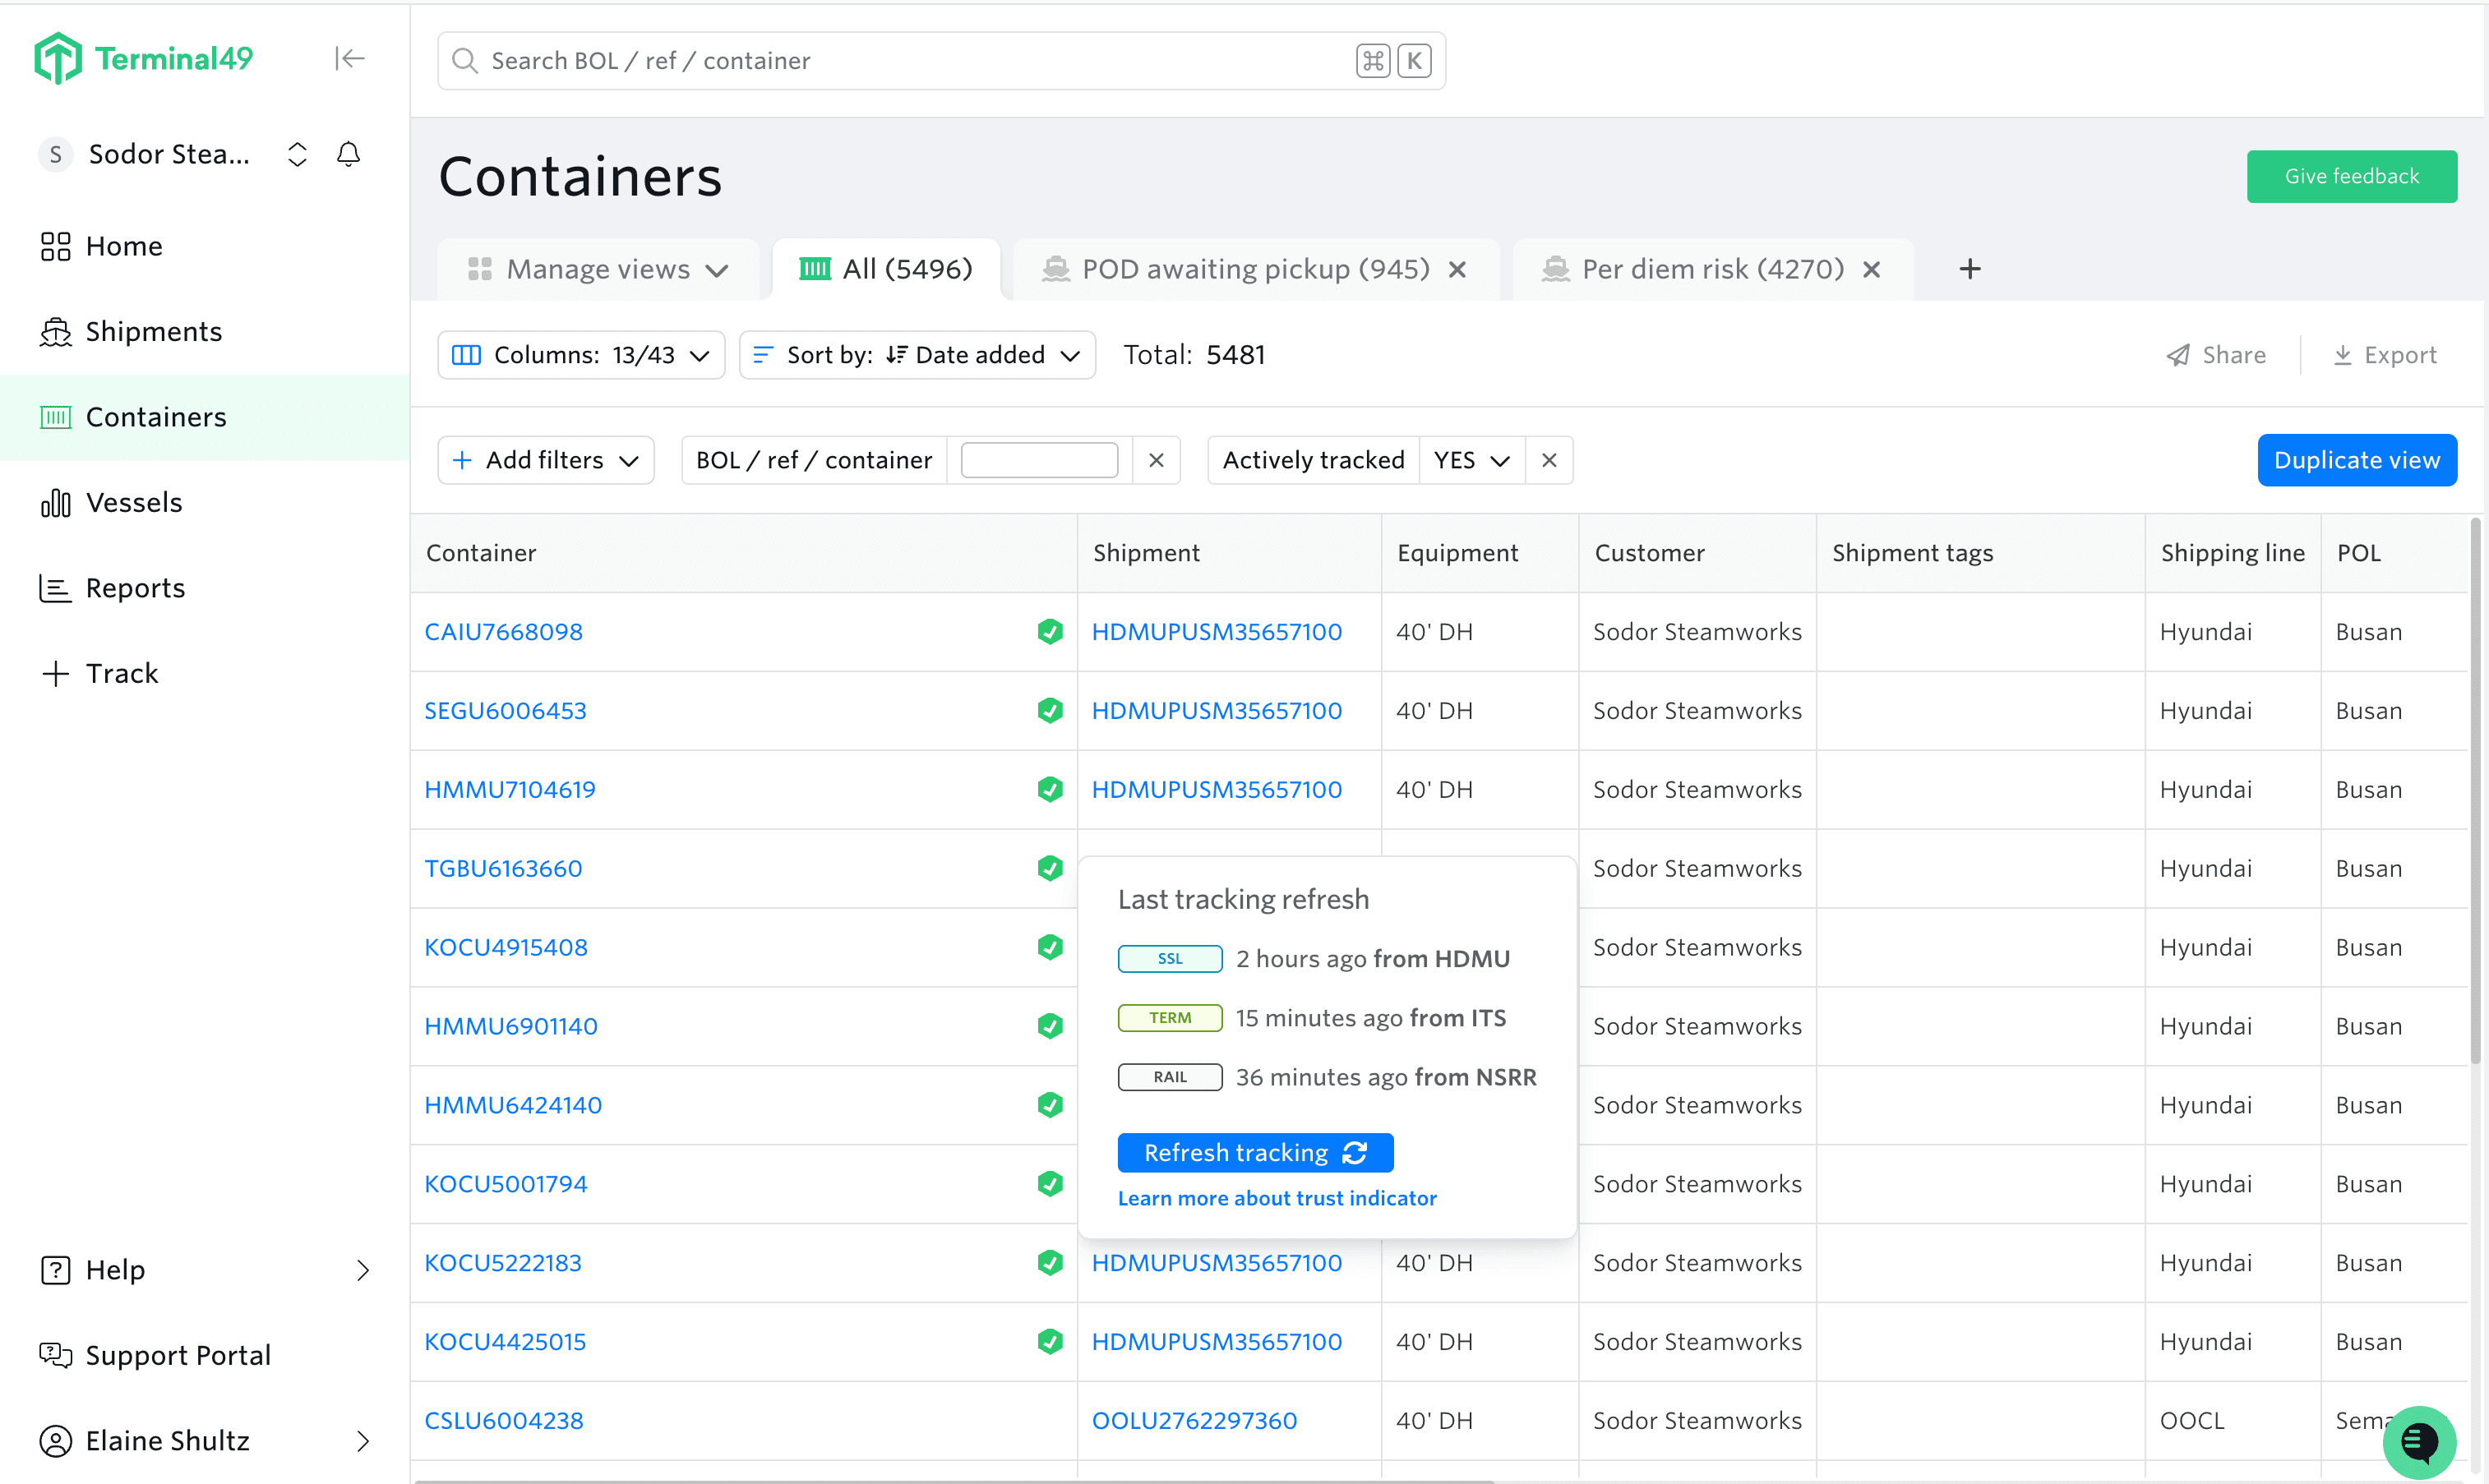Remove the Actively tracked filter

click(1549, 461)
